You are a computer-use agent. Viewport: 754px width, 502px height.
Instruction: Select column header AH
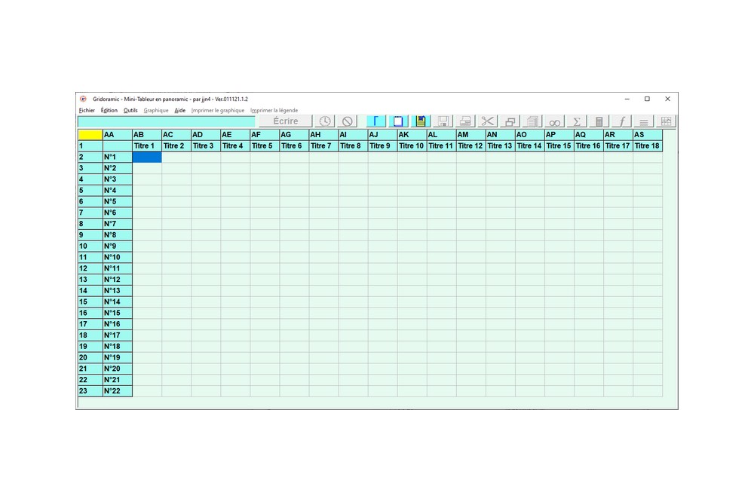point(323,135)
